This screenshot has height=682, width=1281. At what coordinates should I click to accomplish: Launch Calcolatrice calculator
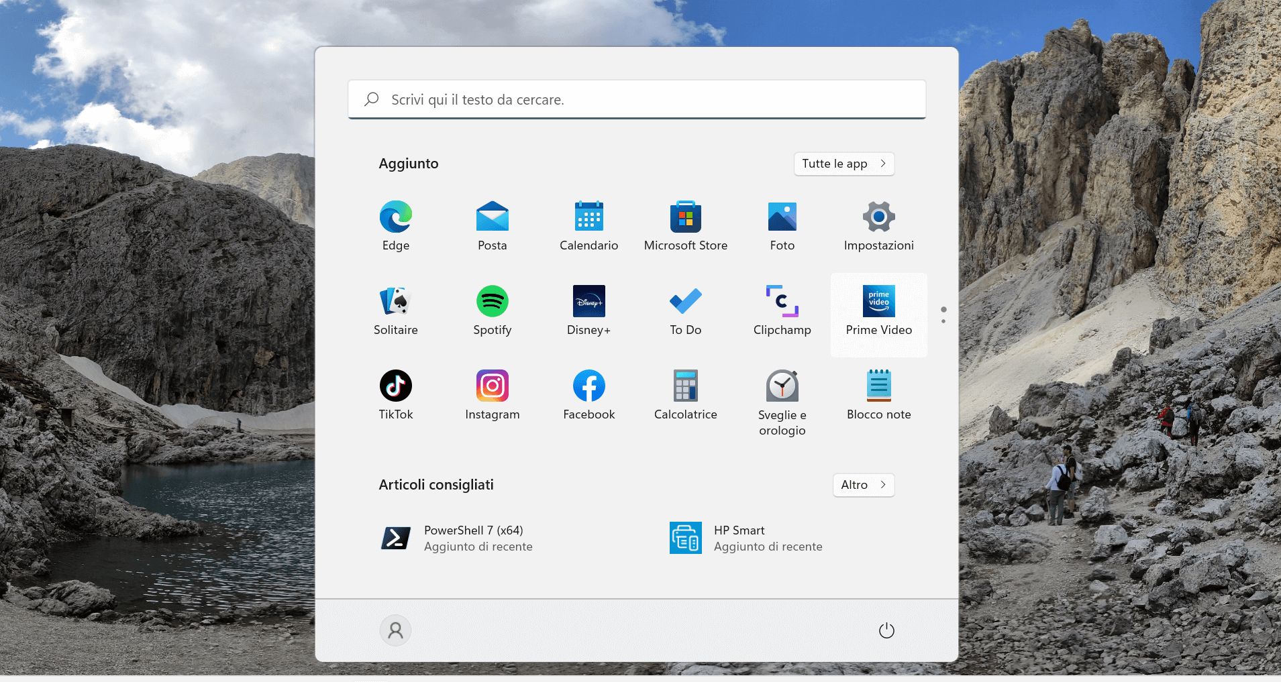click(686, 396)
